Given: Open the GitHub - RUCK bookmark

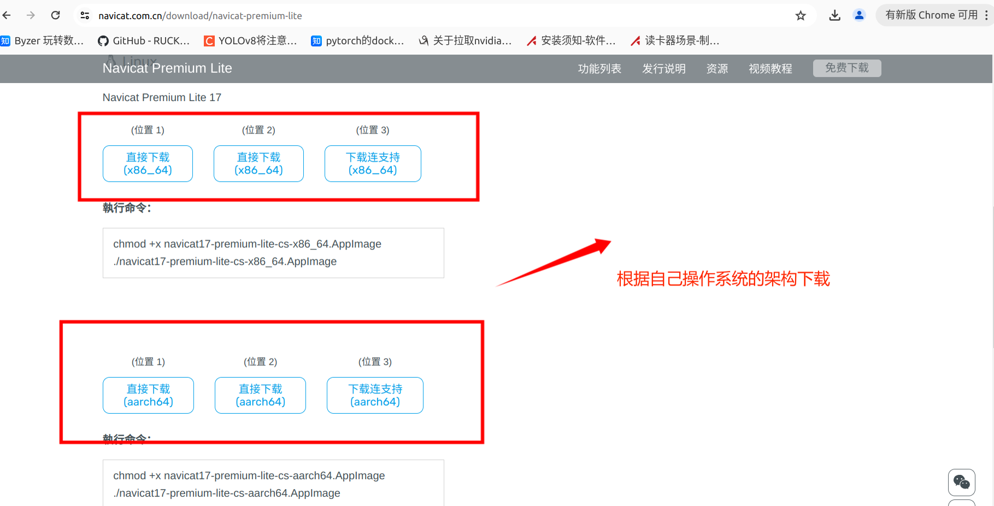Looking at the screenshot, I should 144,40.
